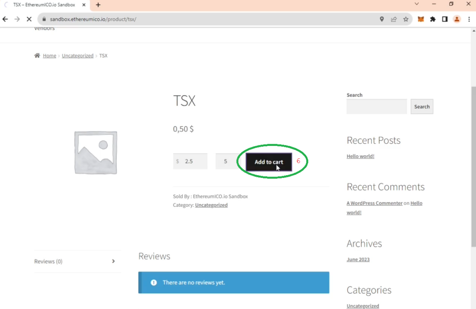Open the MetaMask fox extension
This screenshot has width=476, height=309.
tap(421, 19)
